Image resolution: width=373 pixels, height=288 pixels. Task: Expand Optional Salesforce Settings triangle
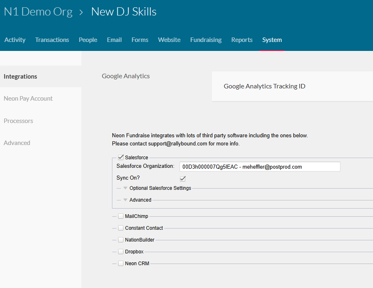pyautogui.click(x=125, y=188)
